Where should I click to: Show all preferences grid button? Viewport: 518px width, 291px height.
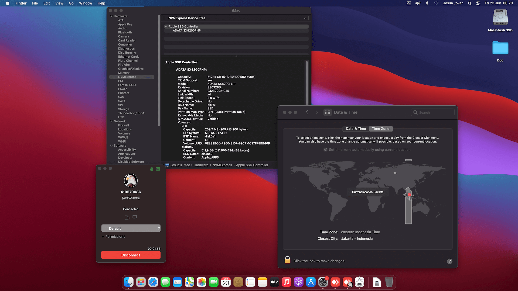pos(328,112)
